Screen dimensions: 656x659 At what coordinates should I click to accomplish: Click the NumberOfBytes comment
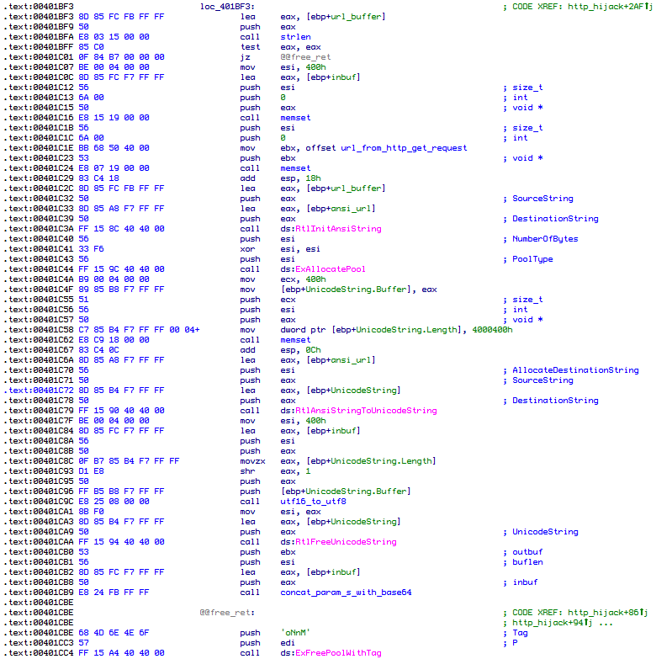pos(545,239)
